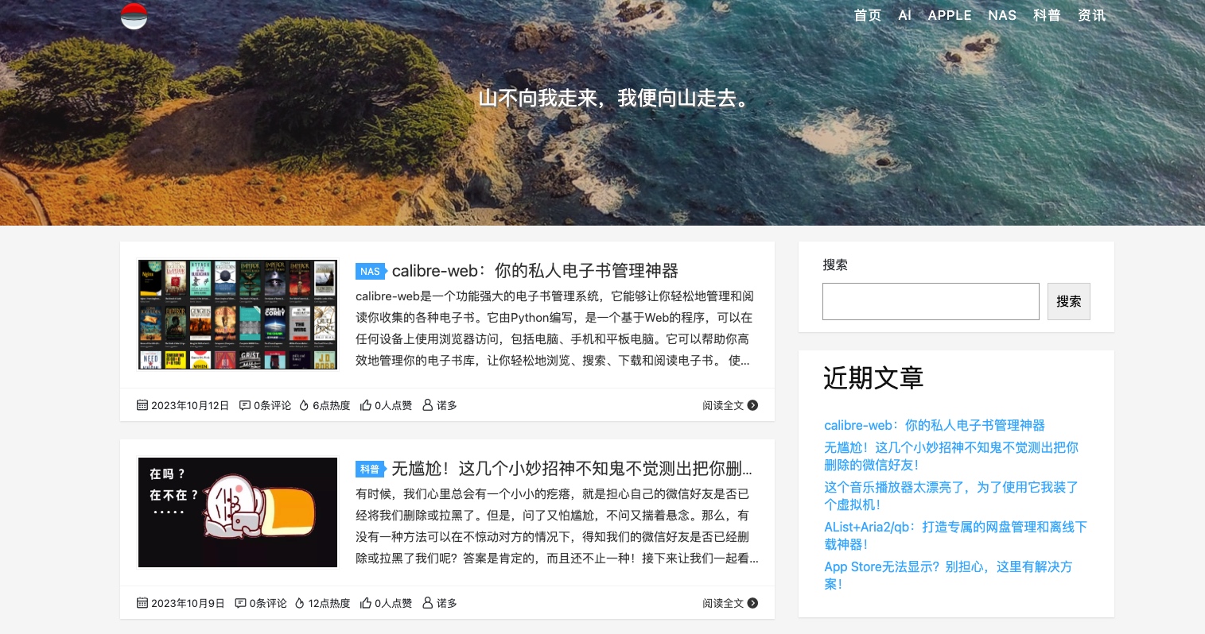Screen dimensions: 1205x634
Task: Open recent article 无尴尬 微信好友 in sidebar
Action: 951,456
